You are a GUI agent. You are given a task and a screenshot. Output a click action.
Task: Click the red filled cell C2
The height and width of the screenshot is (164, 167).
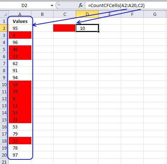(x=64, y=28)
